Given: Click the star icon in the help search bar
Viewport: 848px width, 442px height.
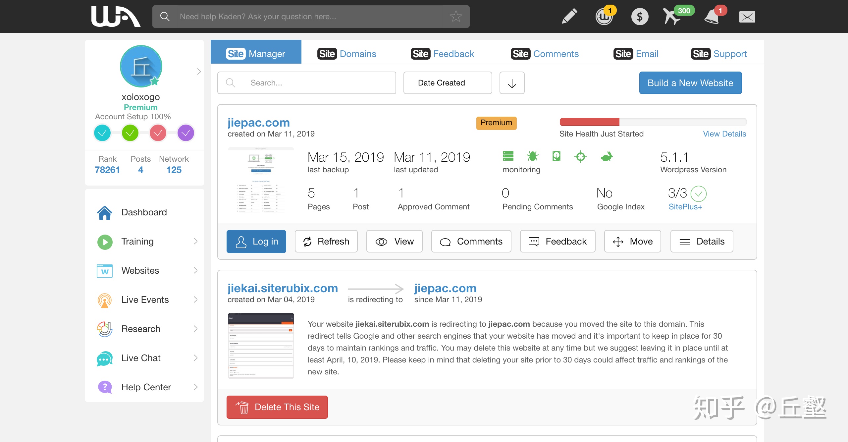Looking at the screenshot, I should coord(456,17).
